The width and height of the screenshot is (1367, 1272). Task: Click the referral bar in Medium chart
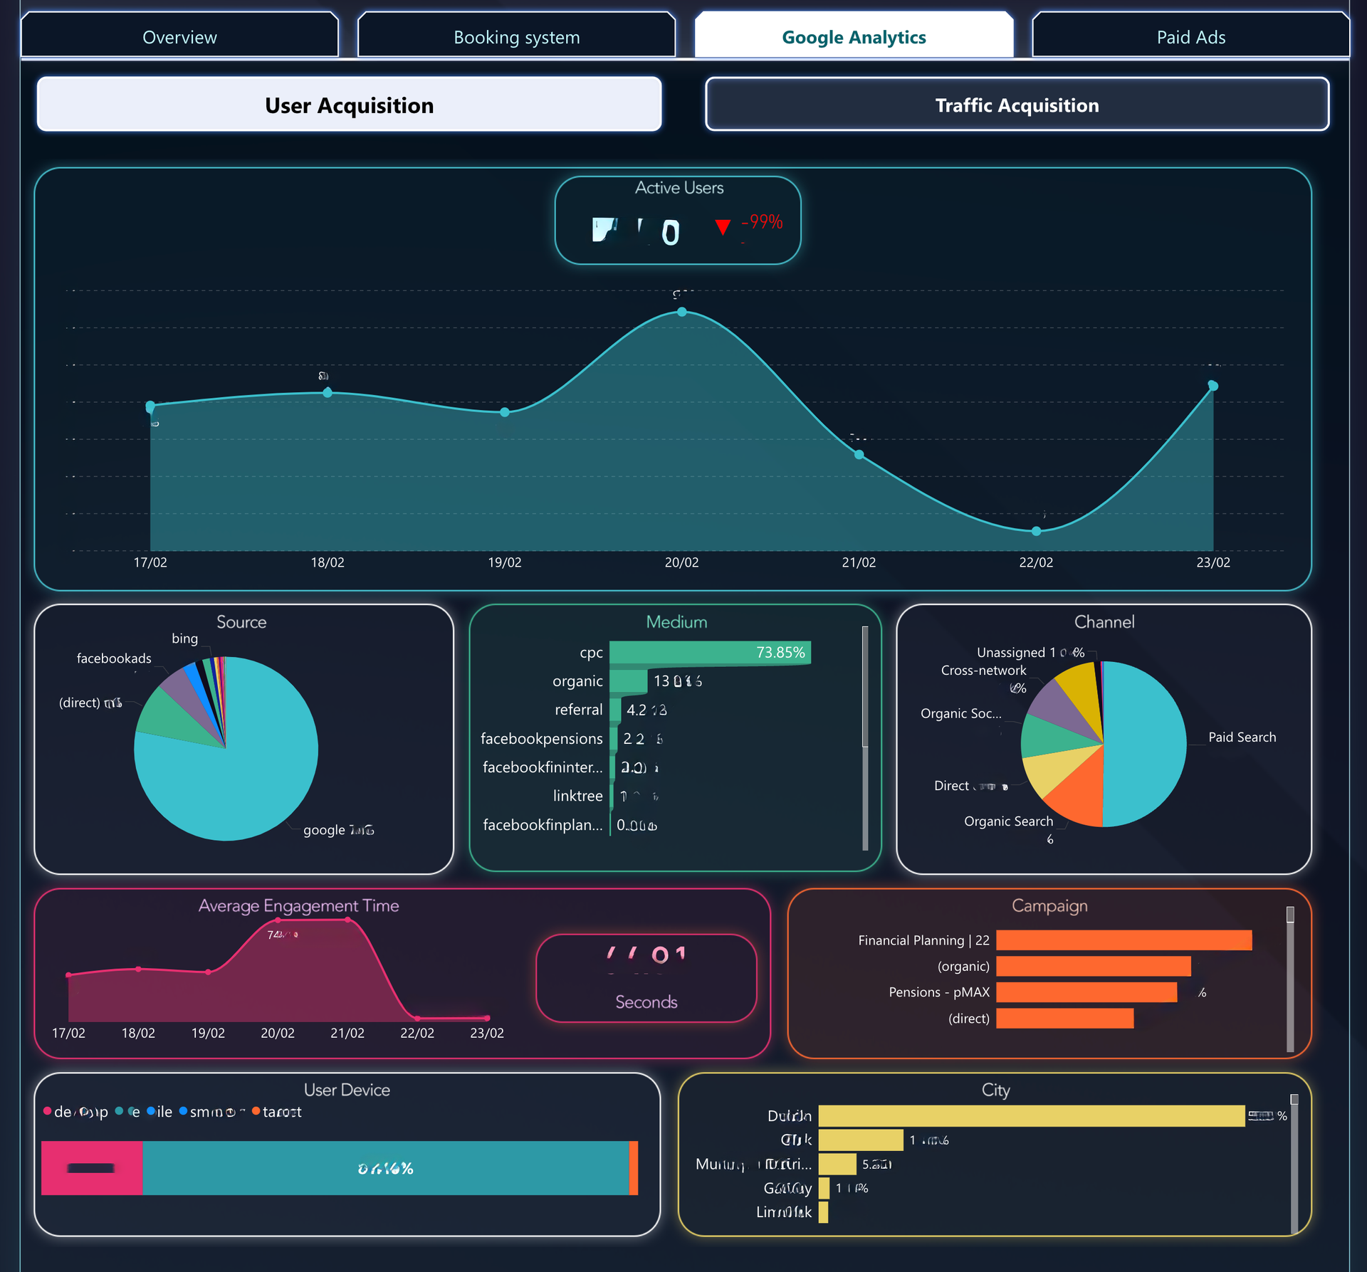point(615,710)
